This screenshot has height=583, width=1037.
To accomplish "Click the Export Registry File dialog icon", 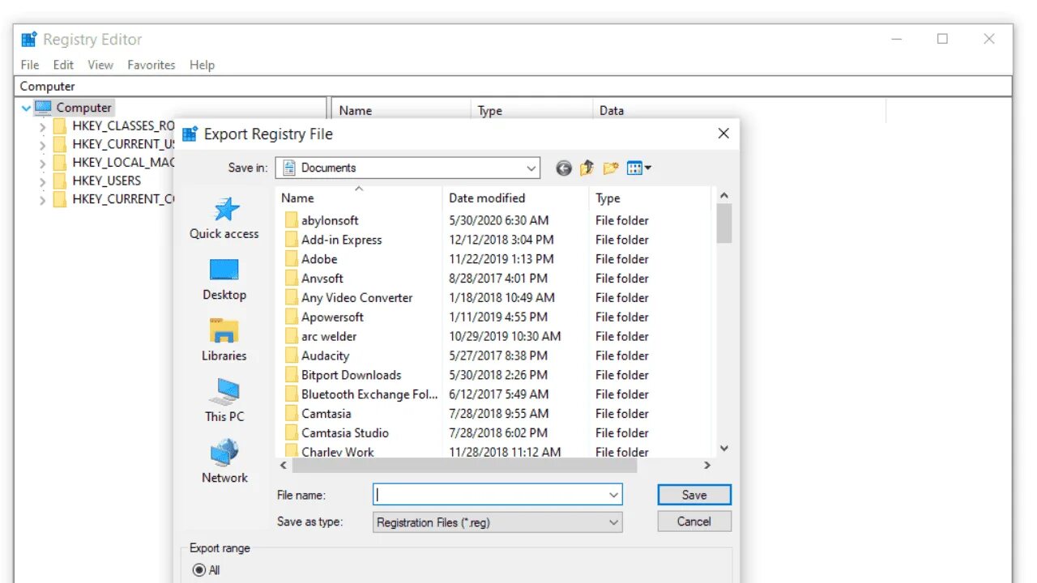I will click(x=190, y=134).
